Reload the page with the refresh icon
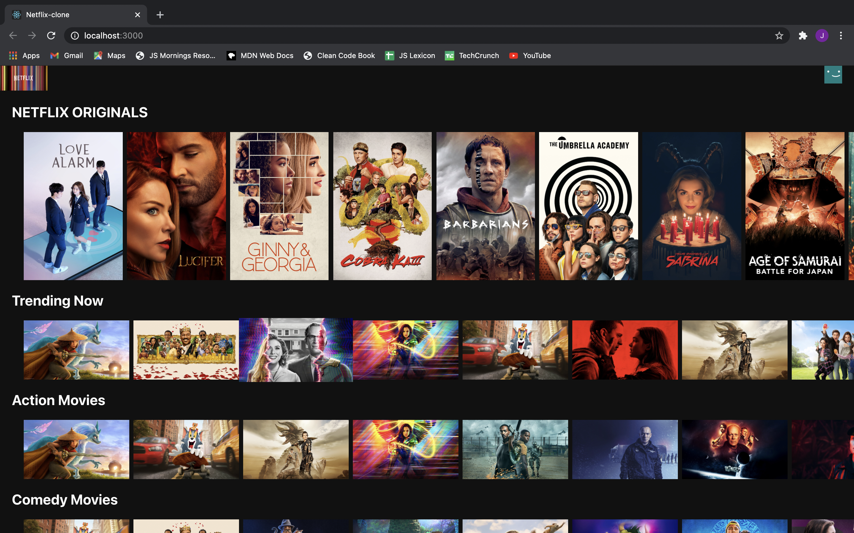 [x=51, y=36]
